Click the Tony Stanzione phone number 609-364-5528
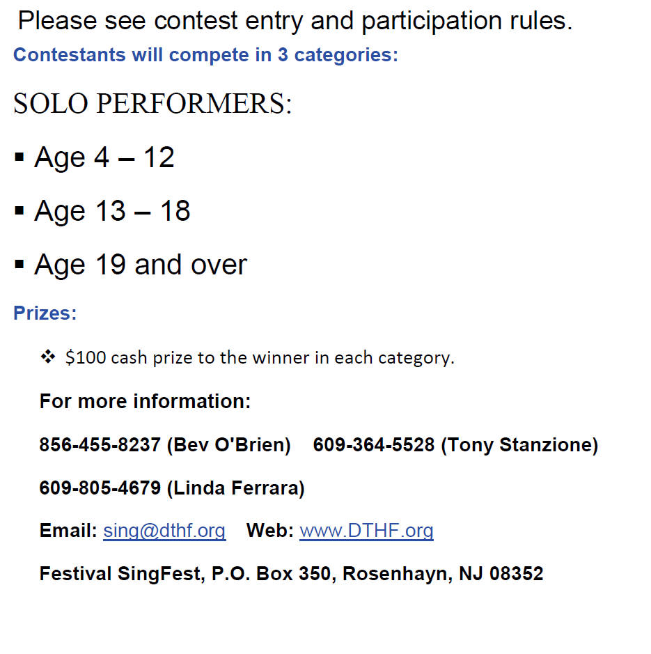 (374, 444)
